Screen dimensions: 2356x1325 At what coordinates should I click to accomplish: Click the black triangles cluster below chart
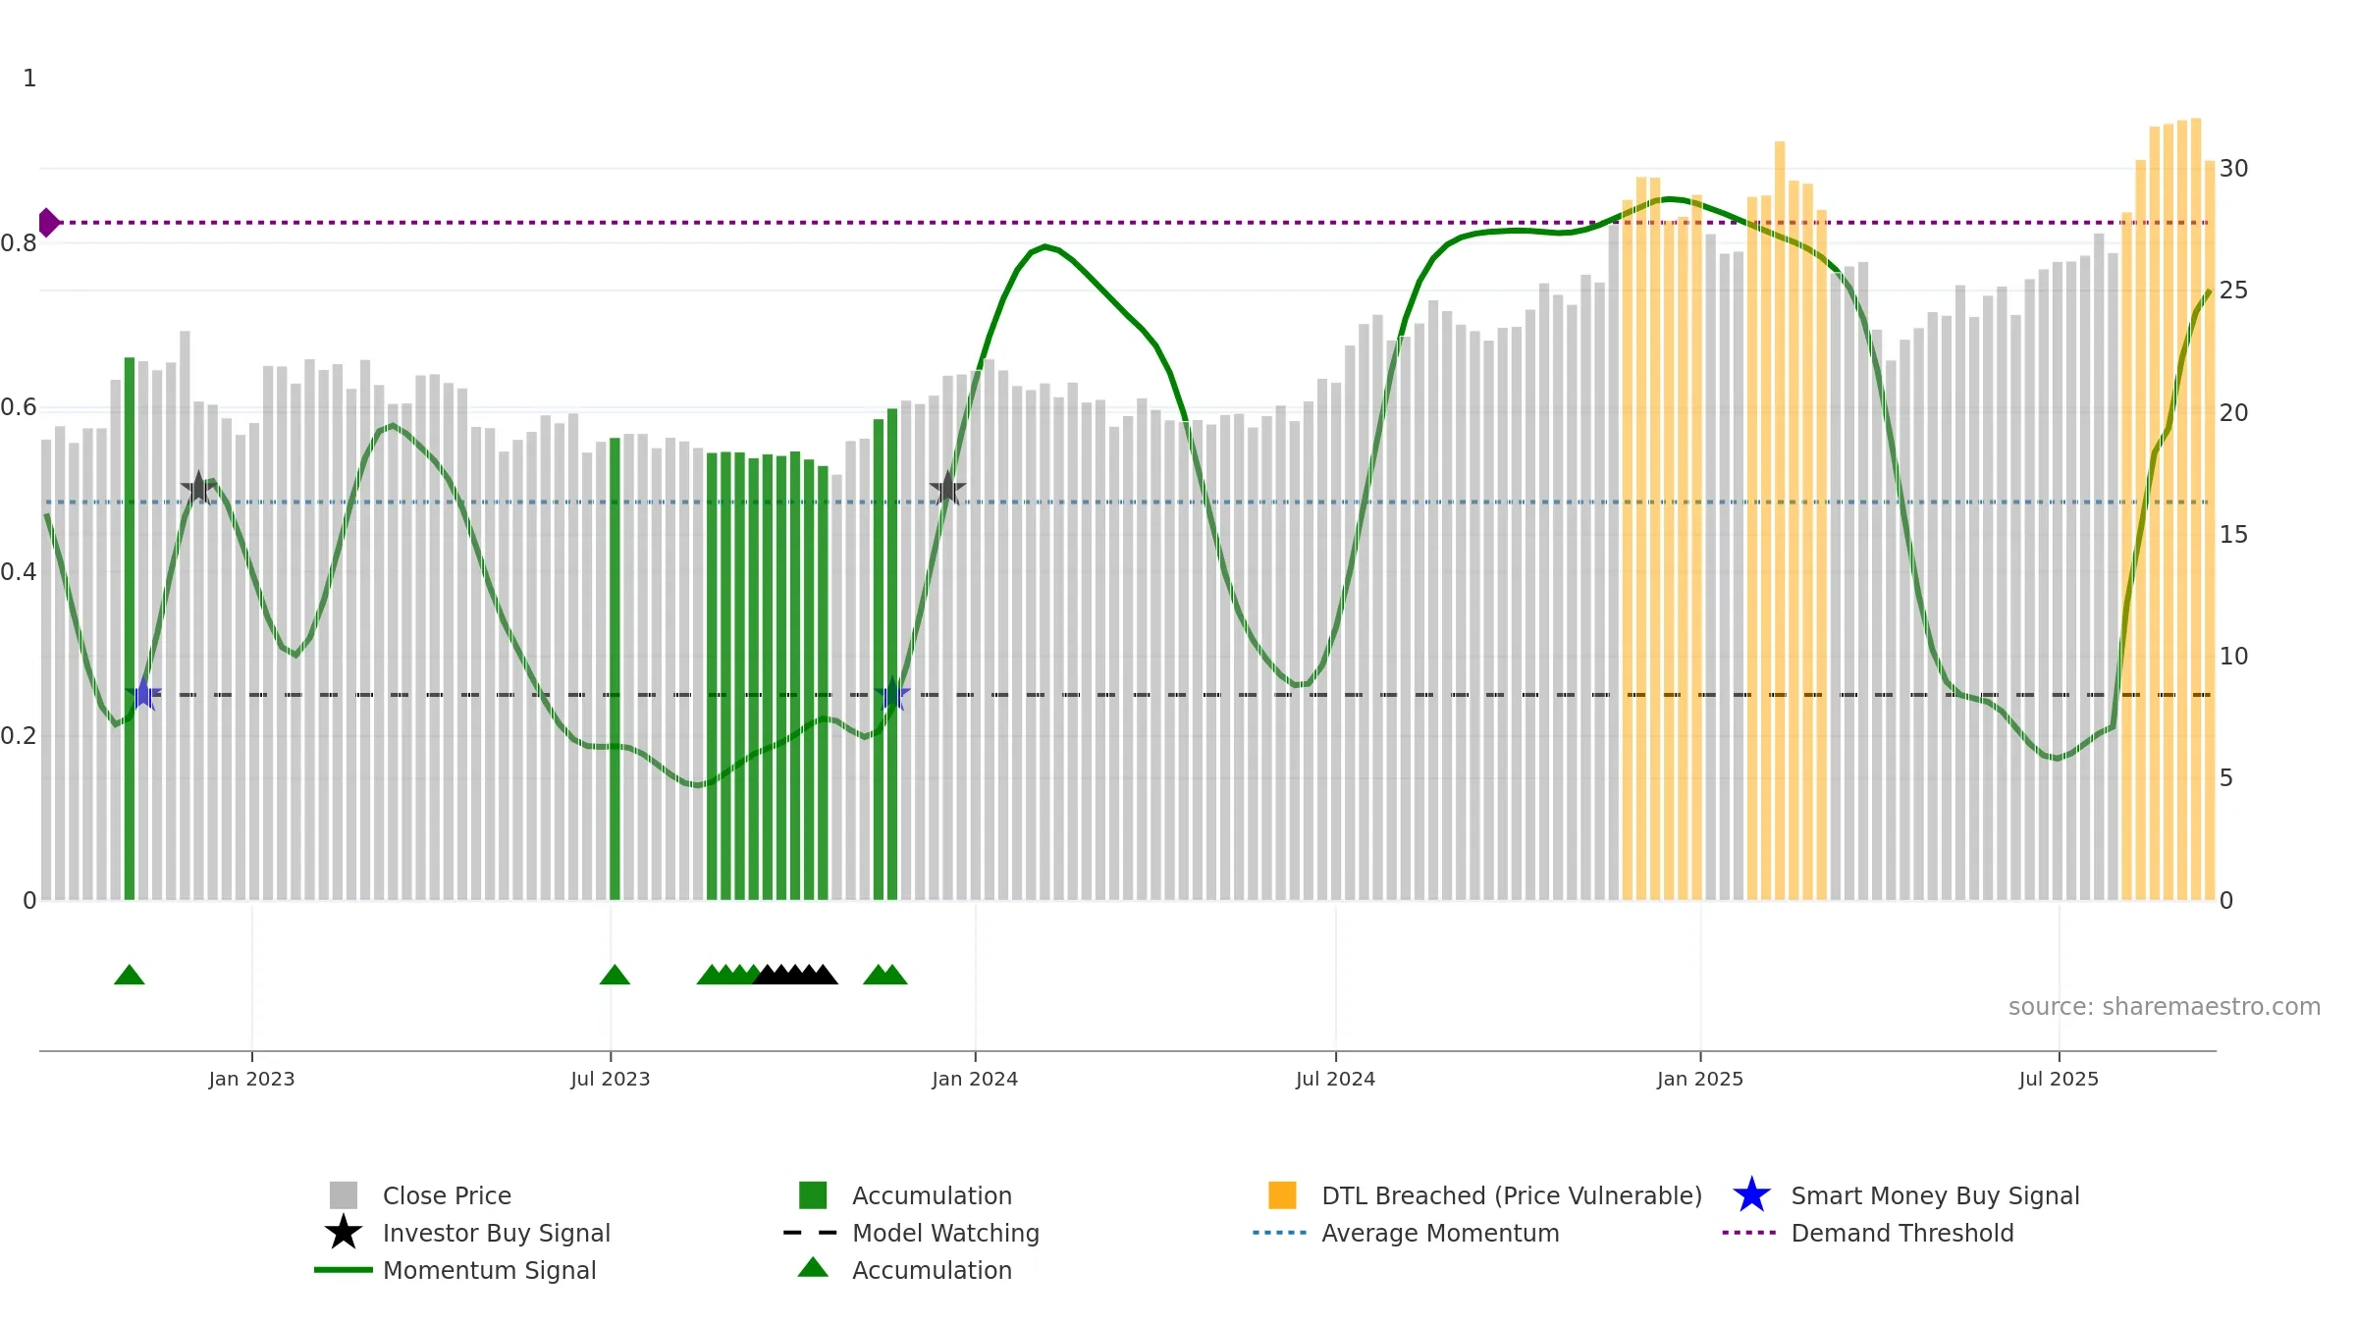(x=795, y=975)
